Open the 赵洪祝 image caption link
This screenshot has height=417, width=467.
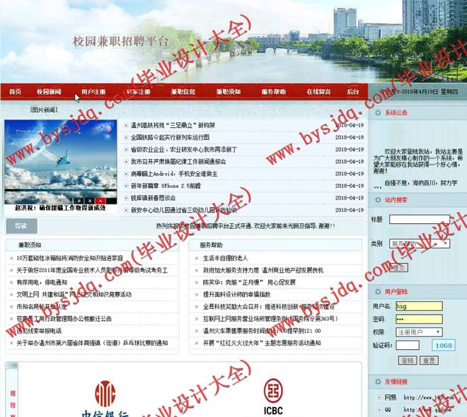pyautogui.click(x=60, y=208)
